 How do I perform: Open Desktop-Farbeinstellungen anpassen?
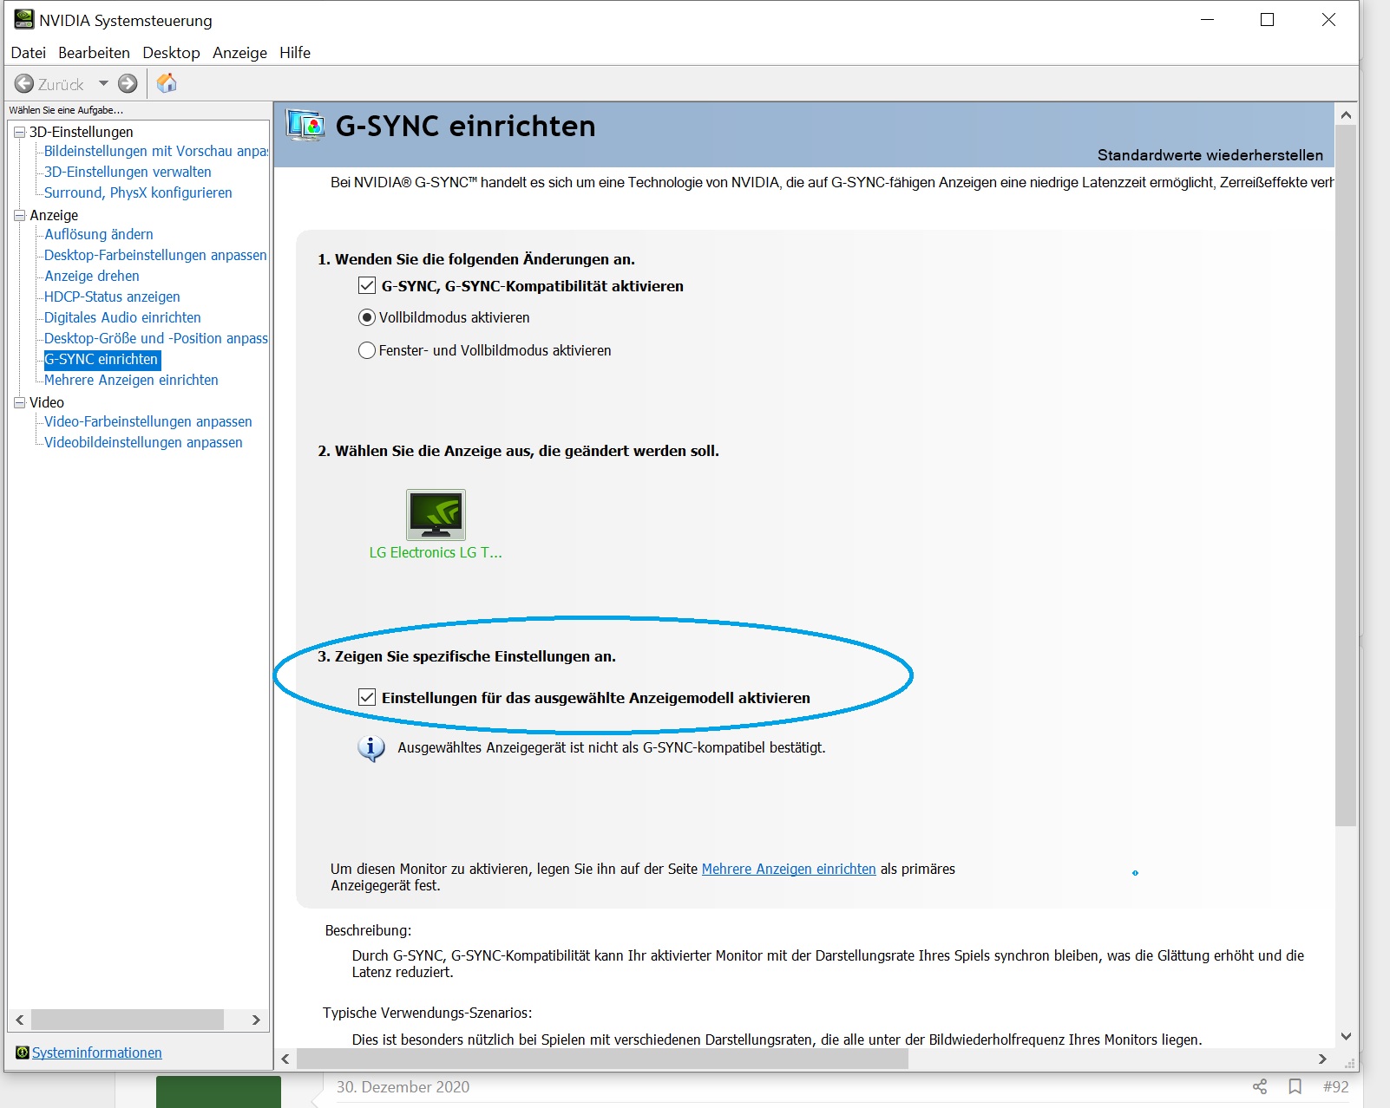click(155, 255)
